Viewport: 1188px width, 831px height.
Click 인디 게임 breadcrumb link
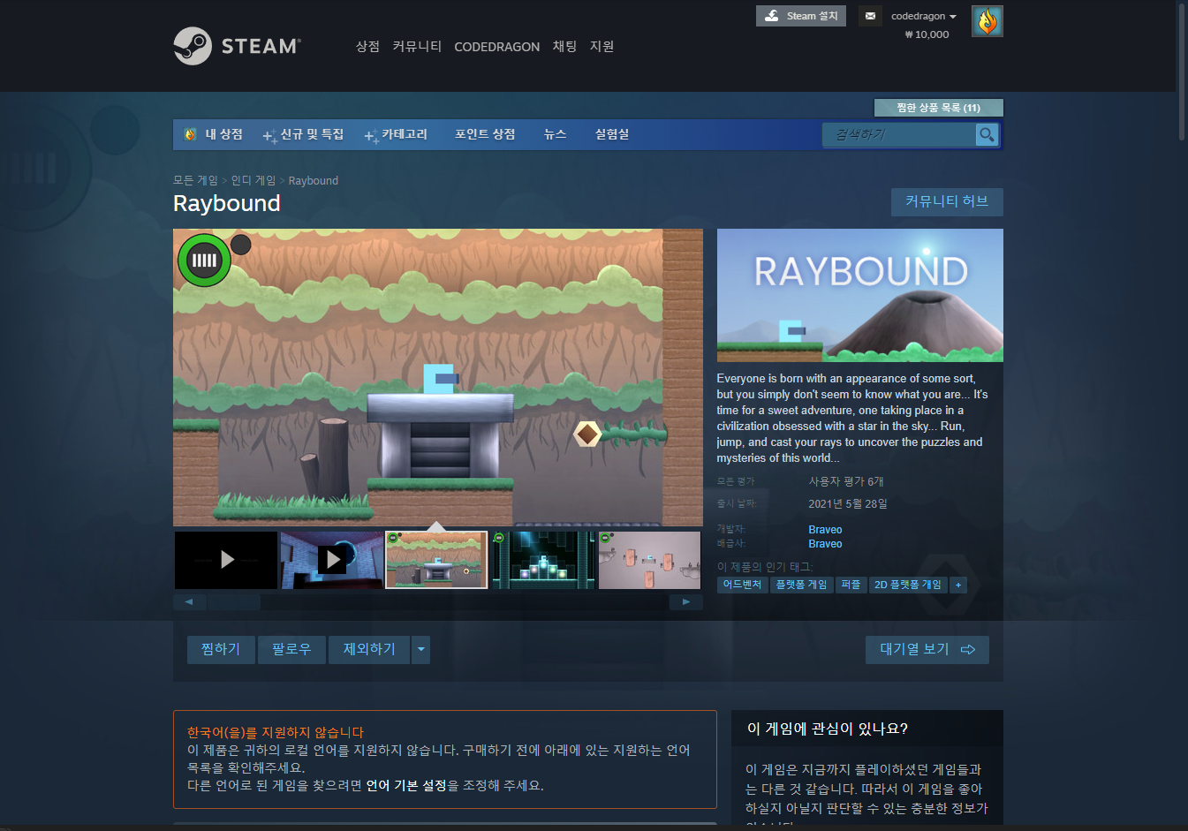(x=253, y=180)
